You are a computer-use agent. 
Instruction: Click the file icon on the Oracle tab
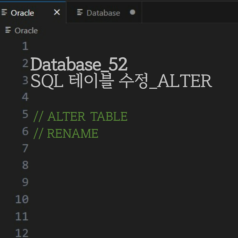(4, 12)
